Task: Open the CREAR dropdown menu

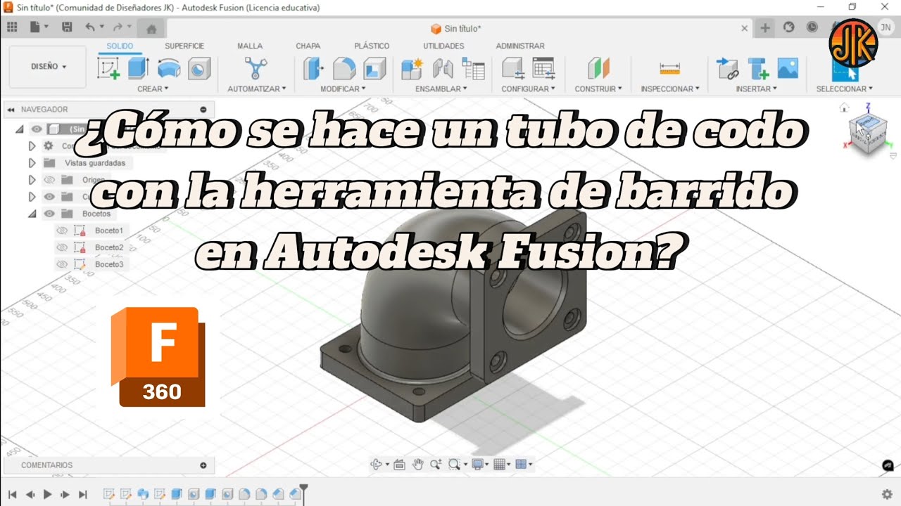Action: coord(153,89)
